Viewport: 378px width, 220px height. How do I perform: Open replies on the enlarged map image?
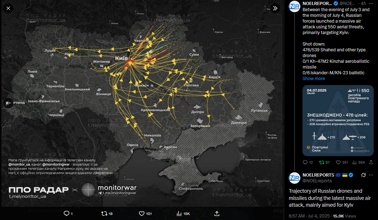pyautogui.click(x=68, y=214)
